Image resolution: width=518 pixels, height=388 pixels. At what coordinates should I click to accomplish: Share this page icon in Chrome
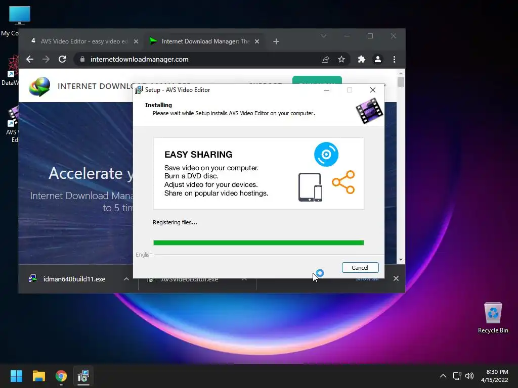coord(325,60)
